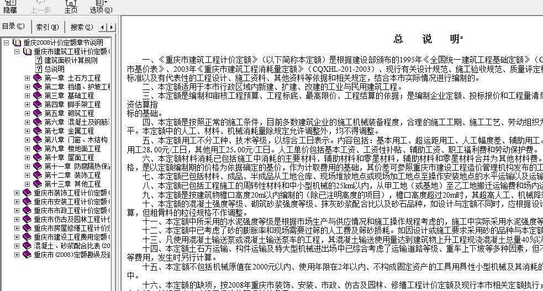Screen dimensions: 543x291
Task: Collapse the 重庆2008计价定额章节说明 root node
Action: click(x=6, y=43)
